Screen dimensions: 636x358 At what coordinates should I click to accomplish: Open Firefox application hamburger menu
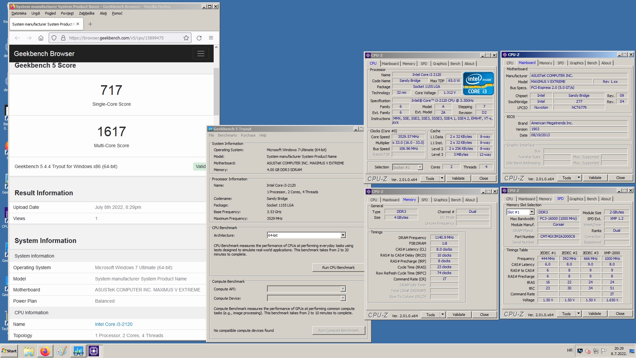211,38
